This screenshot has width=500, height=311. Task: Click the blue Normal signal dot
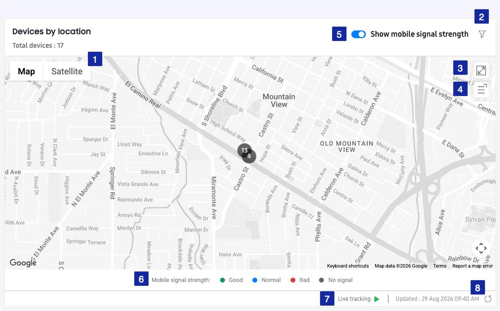(255, 280)
